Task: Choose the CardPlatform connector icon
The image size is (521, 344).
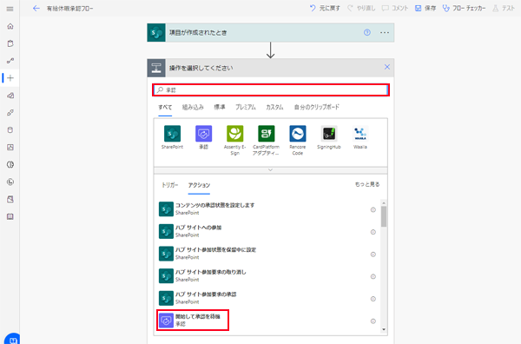Action: (267, 134)
